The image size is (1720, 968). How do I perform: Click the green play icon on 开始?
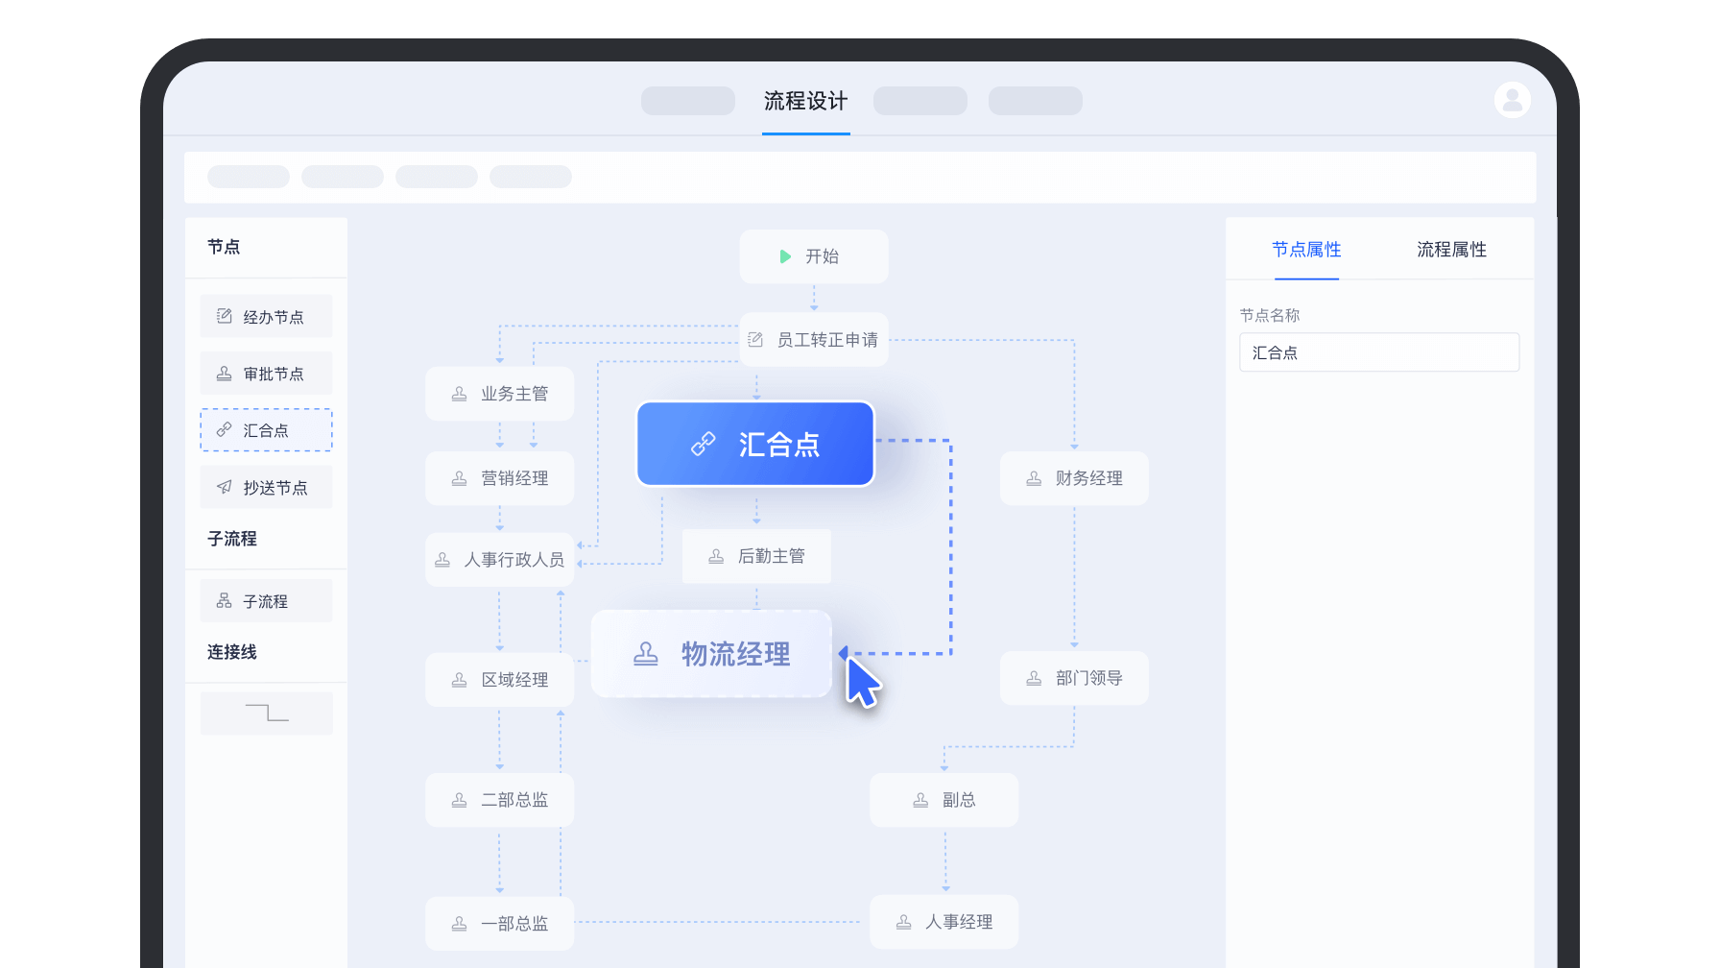click(x=785, y=256)
